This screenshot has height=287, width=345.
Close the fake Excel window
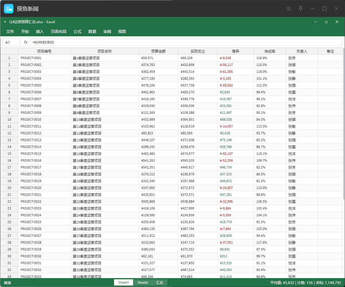click(x=337, y=22)
